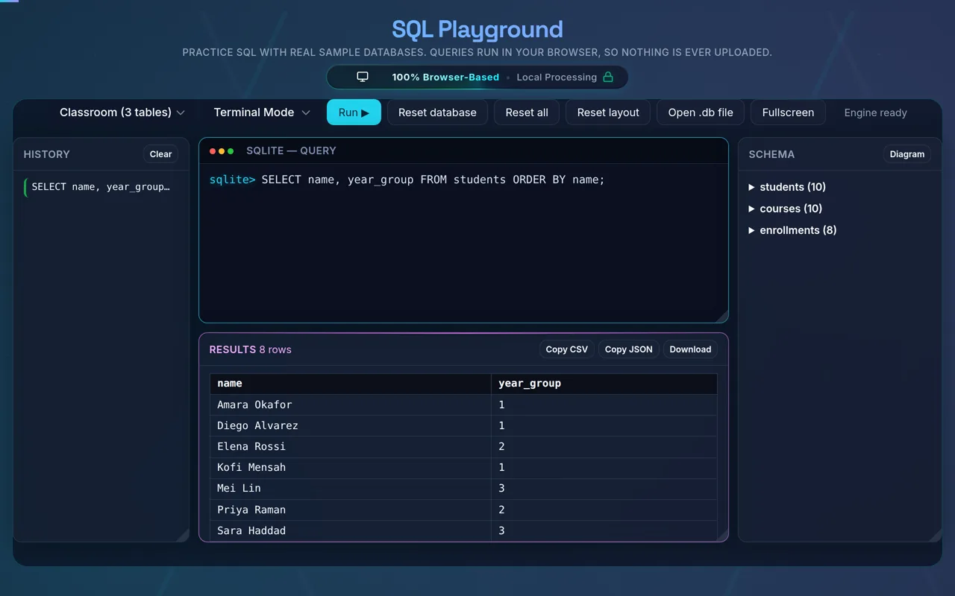Click the year_group column header
955x596 pixels.
click(x=604, y=384)
